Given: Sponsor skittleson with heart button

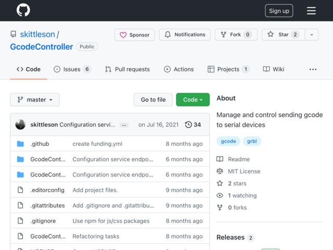Looking at the screenshot, I should click(135, 35).
